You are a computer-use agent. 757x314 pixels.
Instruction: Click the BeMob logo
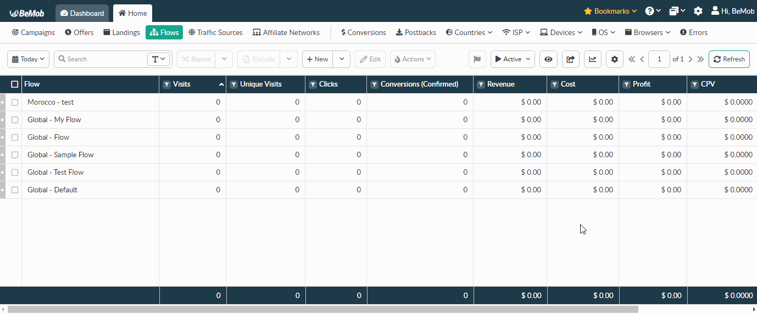pos(26,13)
